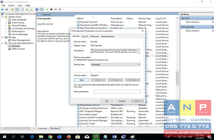Screen dimensions: 214x140
Task: Click the Start the service link
Action: tap(39, 24)
